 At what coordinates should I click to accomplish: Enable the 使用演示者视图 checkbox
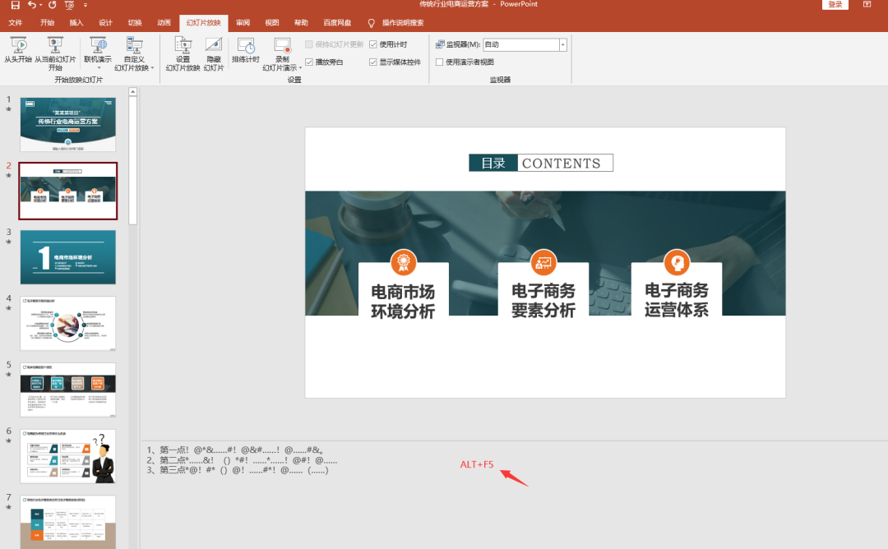click(x=439, y=62)
